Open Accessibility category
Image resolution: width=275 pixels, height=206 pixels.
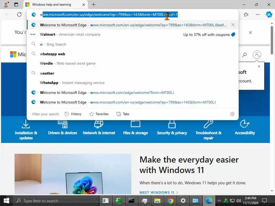245,127
